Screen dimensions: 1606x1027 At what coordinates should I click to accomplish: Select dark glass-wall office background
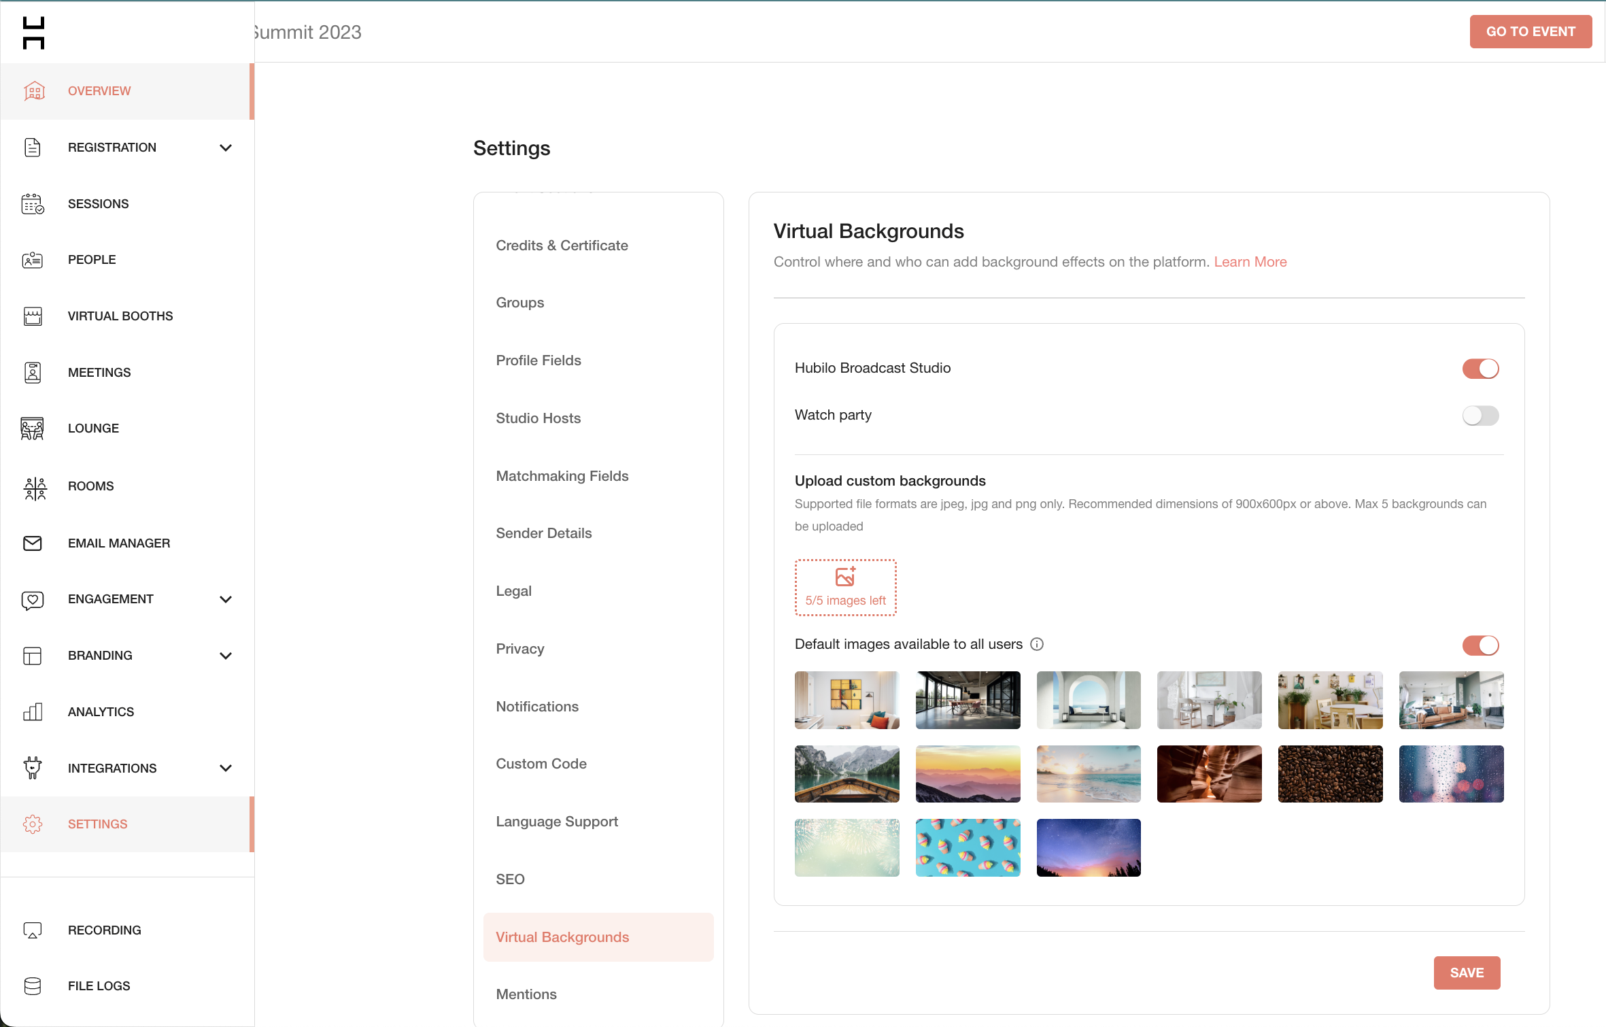click(x=968, y=701)
